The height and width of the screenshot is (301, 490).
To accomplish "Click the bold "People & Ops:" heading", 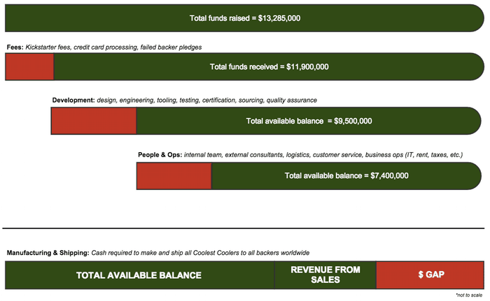I will click(160, 154).
